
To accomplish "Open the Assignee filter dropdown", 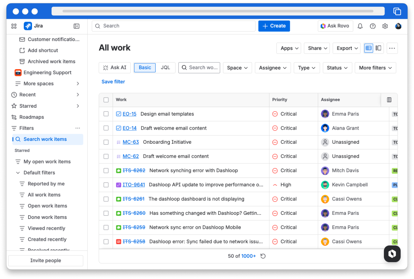I will coord(273,68).
